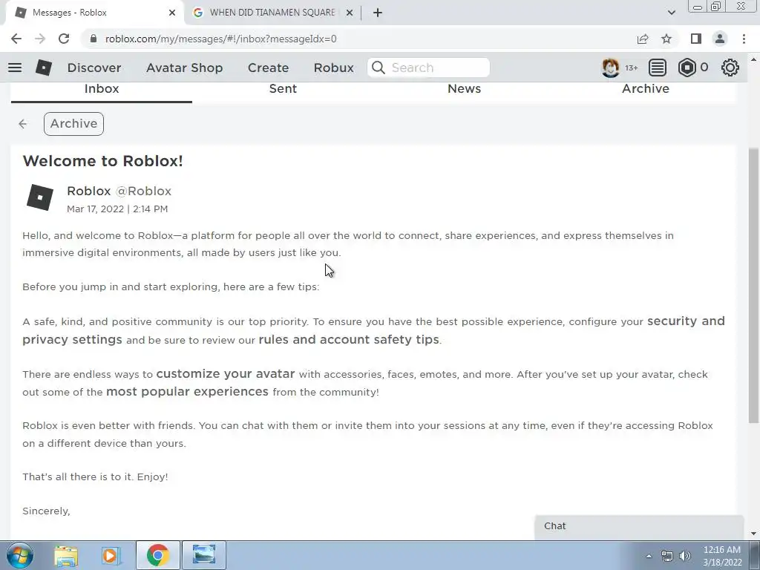Open the notifications stream icon
This screenshot has height=570, width=760.
[657, 68]
